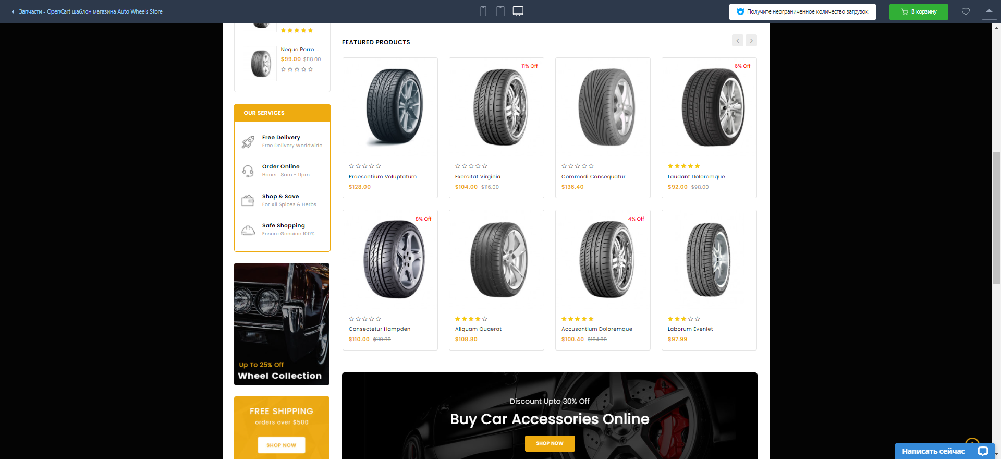Go to next featured products

[751, 41]
